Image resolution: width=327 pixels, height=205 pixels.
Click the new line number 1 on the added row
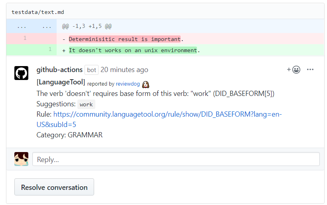(50, 49)
